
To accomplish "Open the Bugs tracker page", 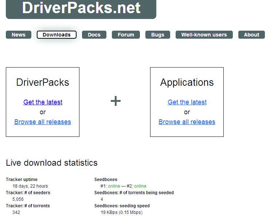I will click(158, 35).
